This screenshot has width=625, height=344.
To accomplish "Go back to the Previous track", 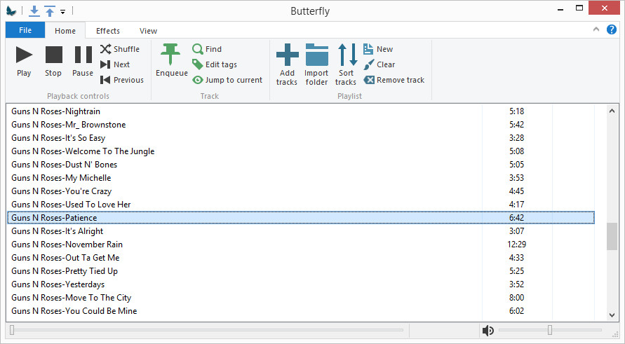I will 122,80.
